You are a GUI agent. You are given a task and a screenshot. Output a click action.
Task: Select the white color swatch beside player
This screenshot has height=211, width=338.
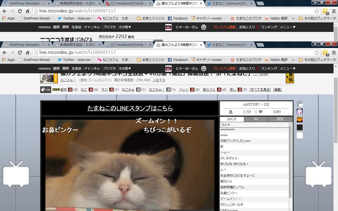(x=300, y=135)
